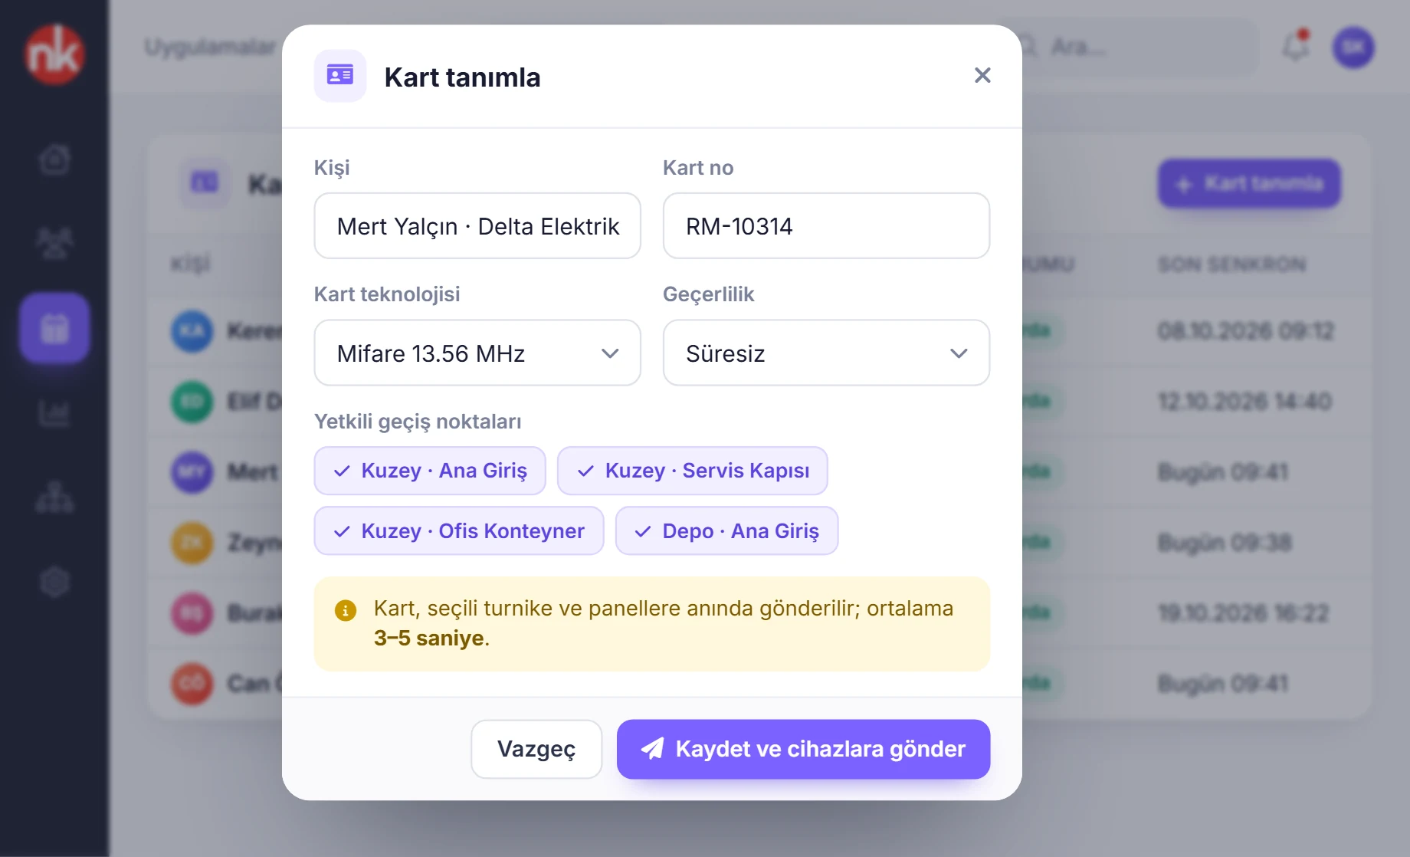1410x857 pixels.
Task: Toggle Kuzey · Ofis Konteyner chip
Action: (x=459, y=531)
